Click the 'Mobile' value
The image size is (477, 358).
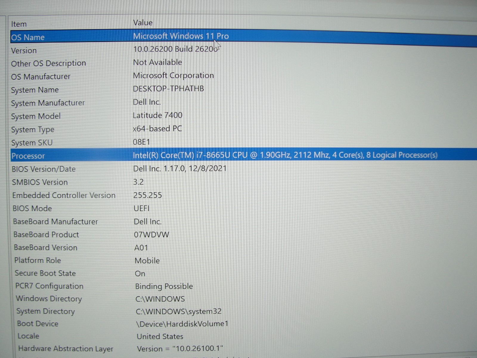(147, 261)
